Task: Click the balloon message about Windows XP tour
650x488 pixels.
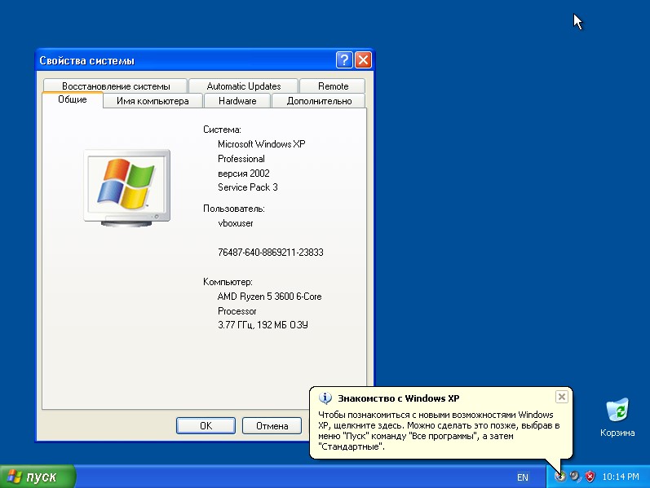Action: (439, 430)
